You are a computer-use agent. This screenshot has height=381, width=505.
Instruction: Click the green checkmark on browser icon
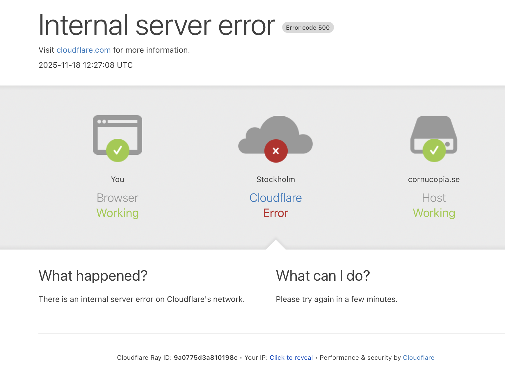click(x=118, y=150)
